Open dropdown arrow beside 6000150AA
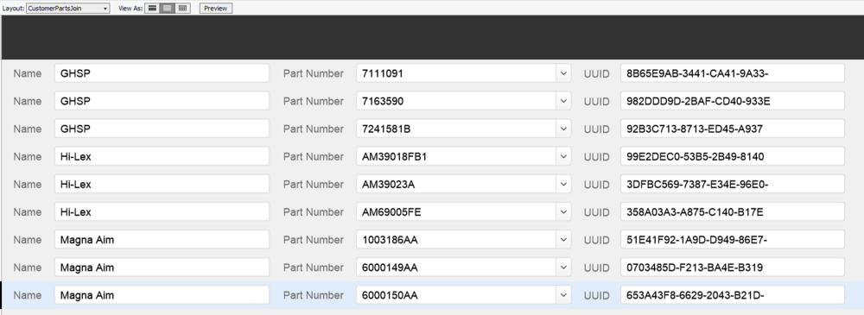This screenshot has height=315, width=864. [x=563, y=295]
